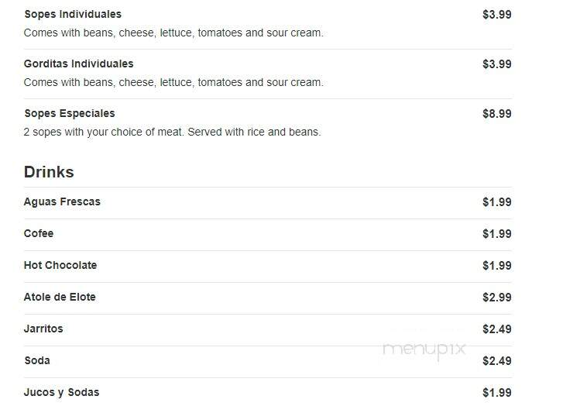Click the $8.99 Sopes Especiales price
The height and width of the screenshot is (413, 563).
pos(497,114)
